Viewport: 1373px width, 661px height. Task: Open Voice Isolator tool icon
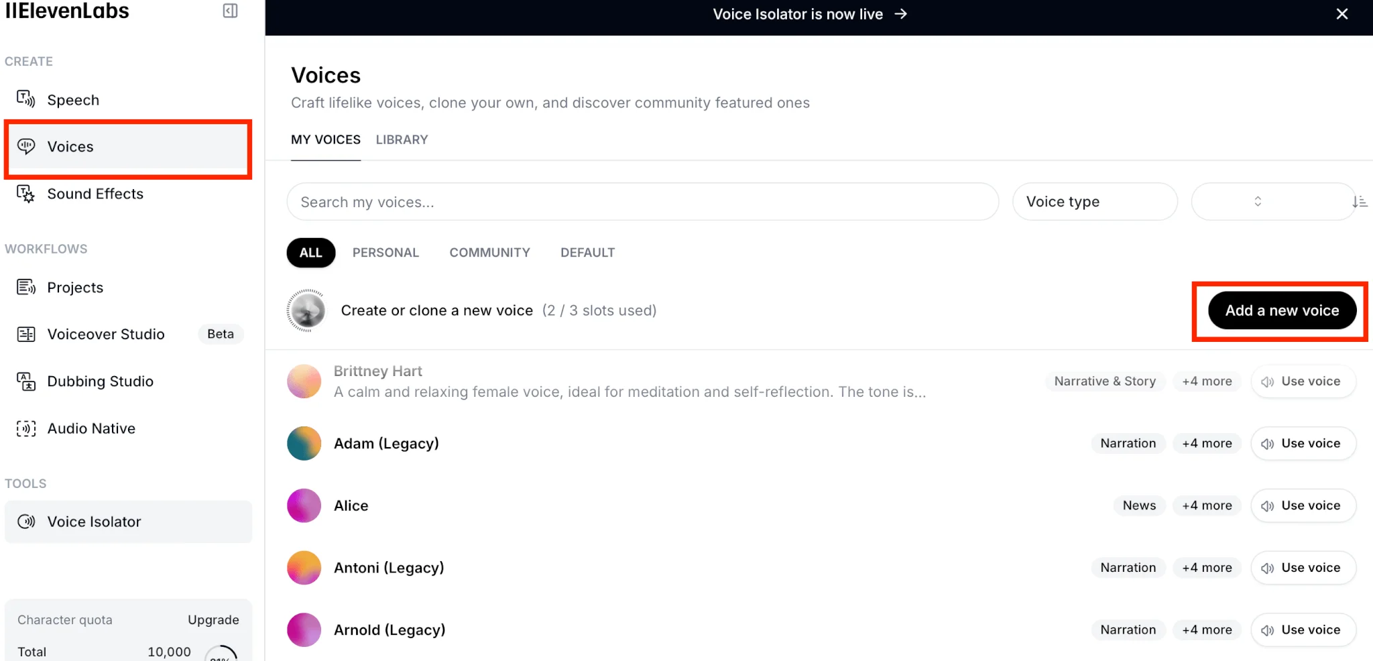[25, 522]
